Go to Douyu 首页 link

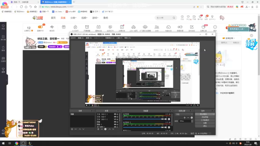[53, 18]
